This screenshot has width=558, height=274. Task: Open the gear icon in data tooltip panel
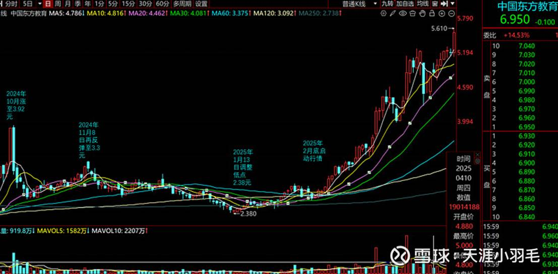coord(477,161)
